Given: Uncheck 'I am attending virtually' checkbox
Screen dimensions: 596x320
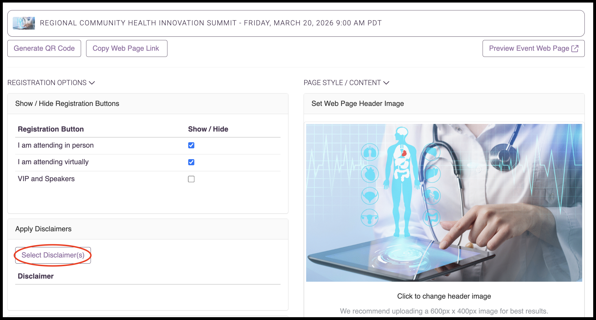Looking at the screenshot, I should coord(191,162).
